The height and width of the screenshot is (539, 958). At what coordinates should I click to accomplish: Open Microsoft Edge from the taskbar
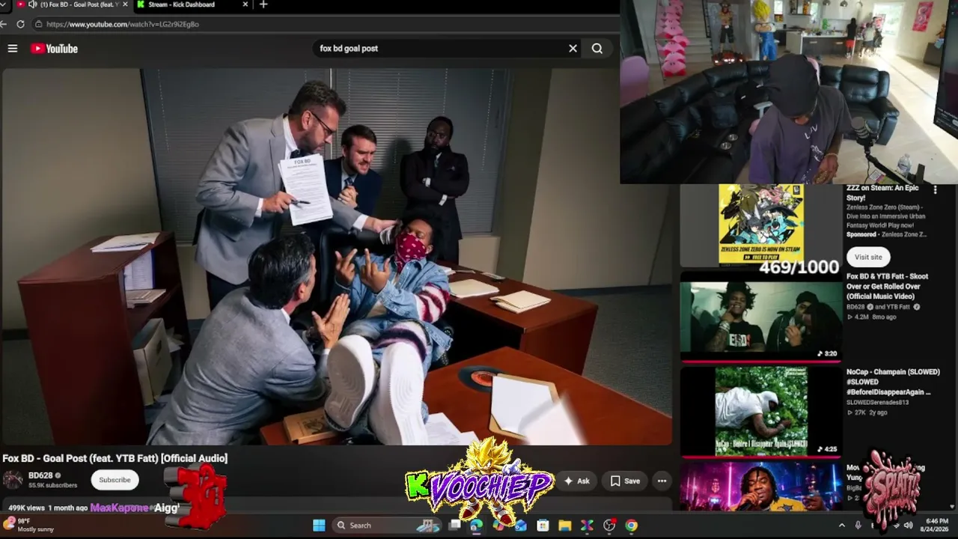(476, 526)
